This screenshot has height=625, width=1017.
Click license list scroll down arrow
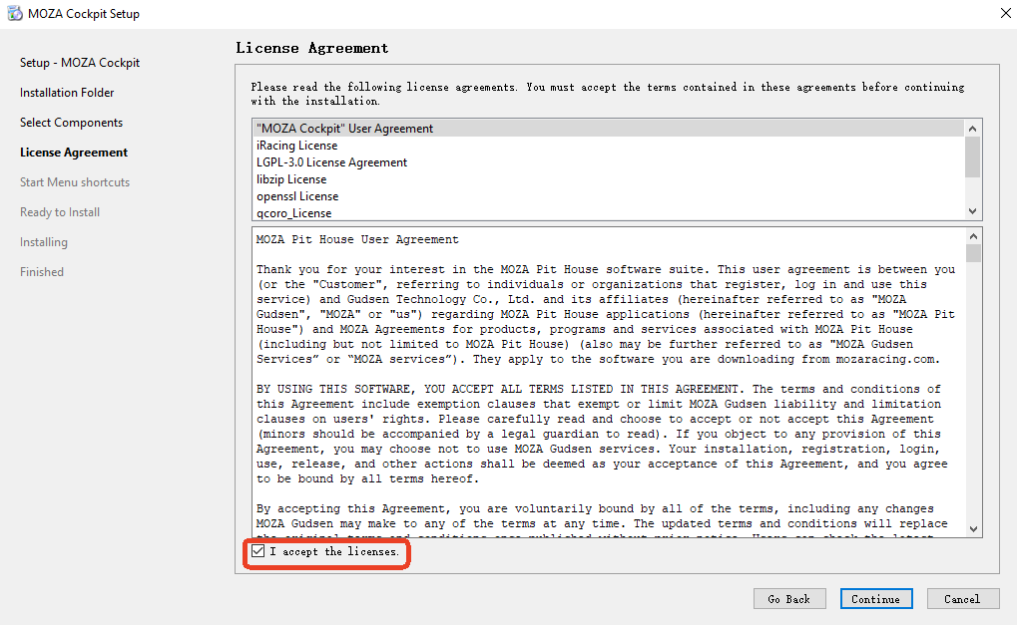(x=972, y=211)
